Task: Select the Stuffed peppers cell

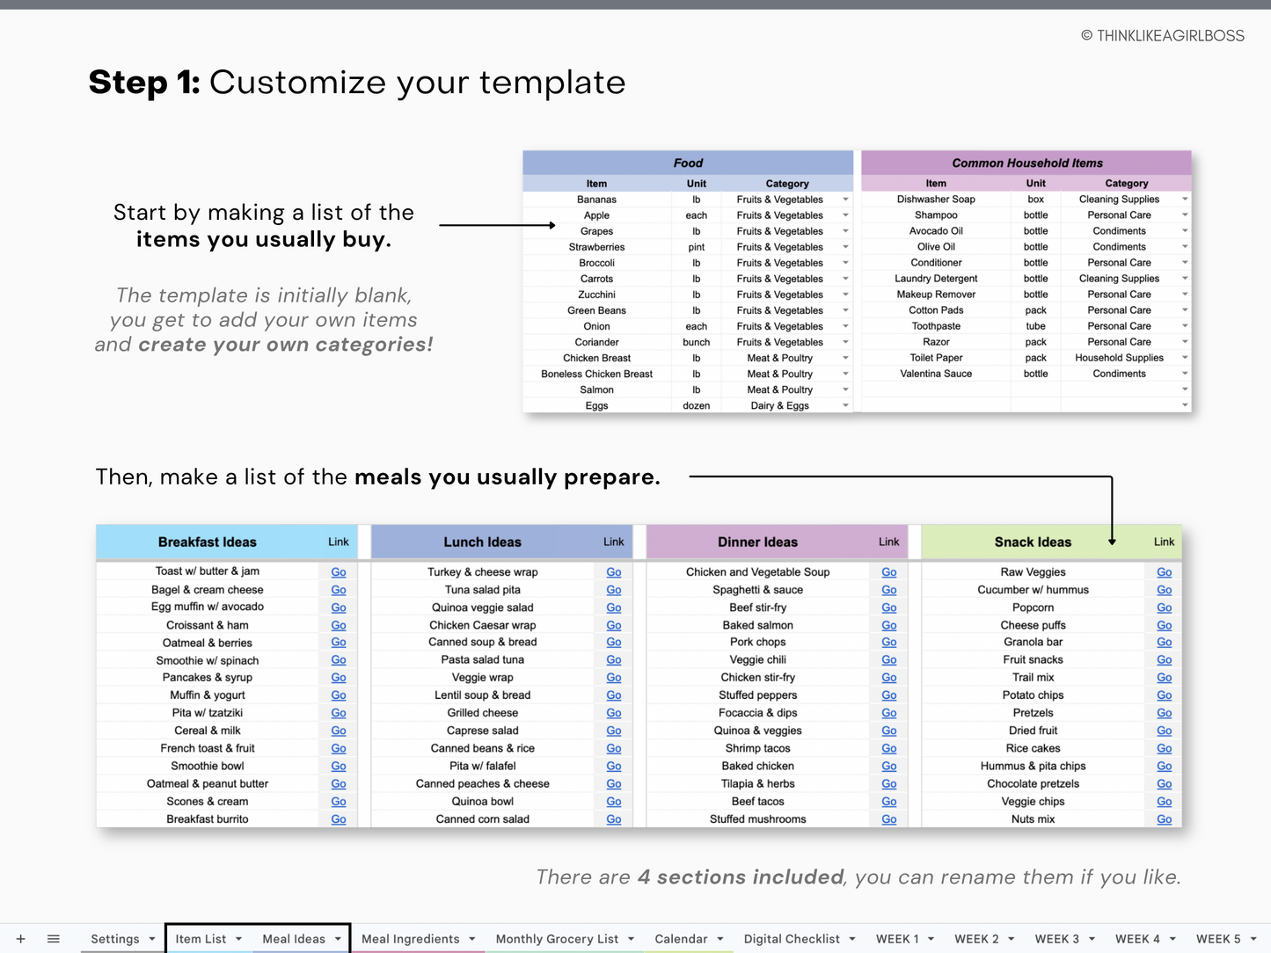Action: tap(757, 695)
